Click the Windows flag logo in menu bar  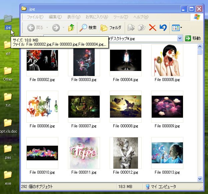coord(197,17)
